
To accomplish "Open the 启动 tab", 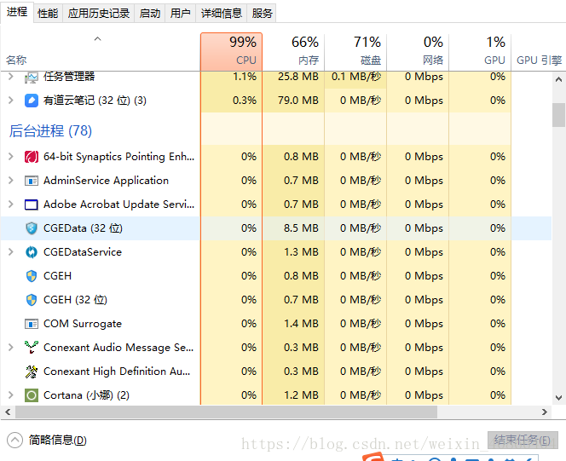I will click(150, 14).
